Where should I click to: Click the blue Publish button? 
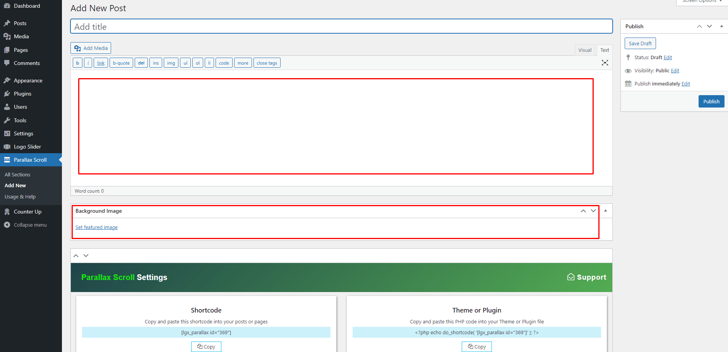(711, 101)
